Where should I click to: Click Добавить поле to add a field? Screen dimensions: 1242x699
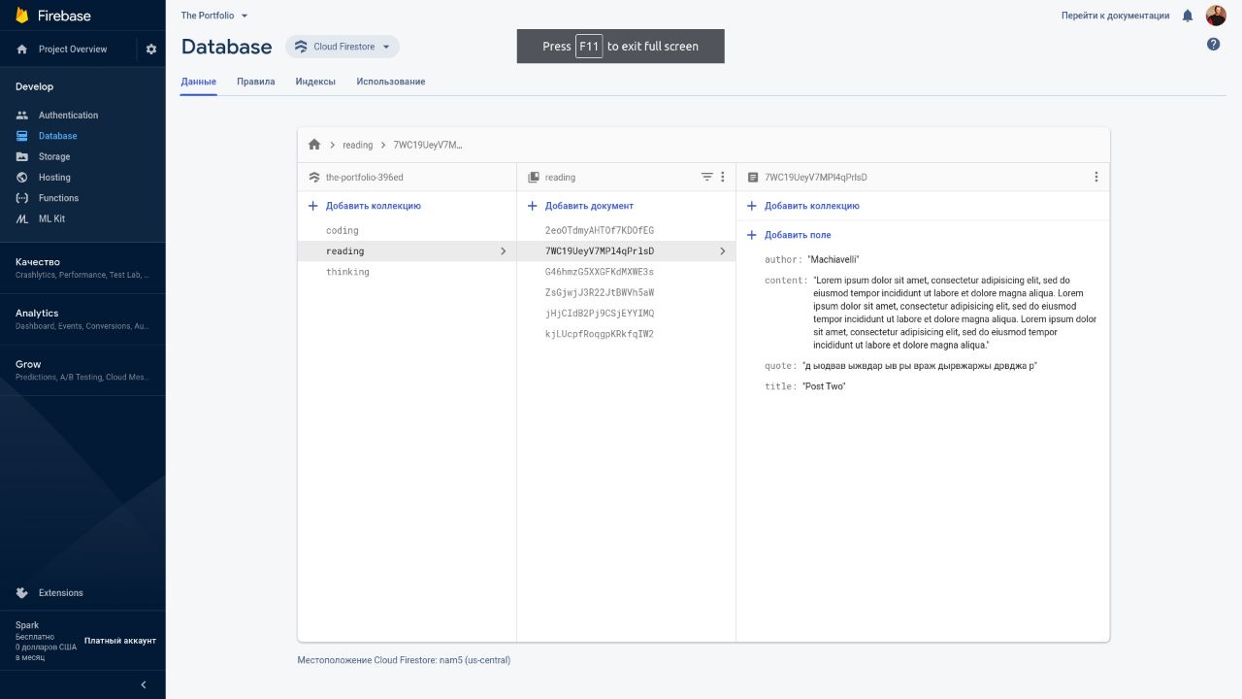pyautogui.click(x=797, y=235)
